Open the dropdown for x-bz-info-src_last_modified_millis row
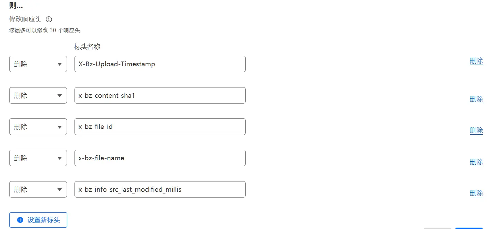The height and width of the screenshot is (229, 502). [38, 189]
